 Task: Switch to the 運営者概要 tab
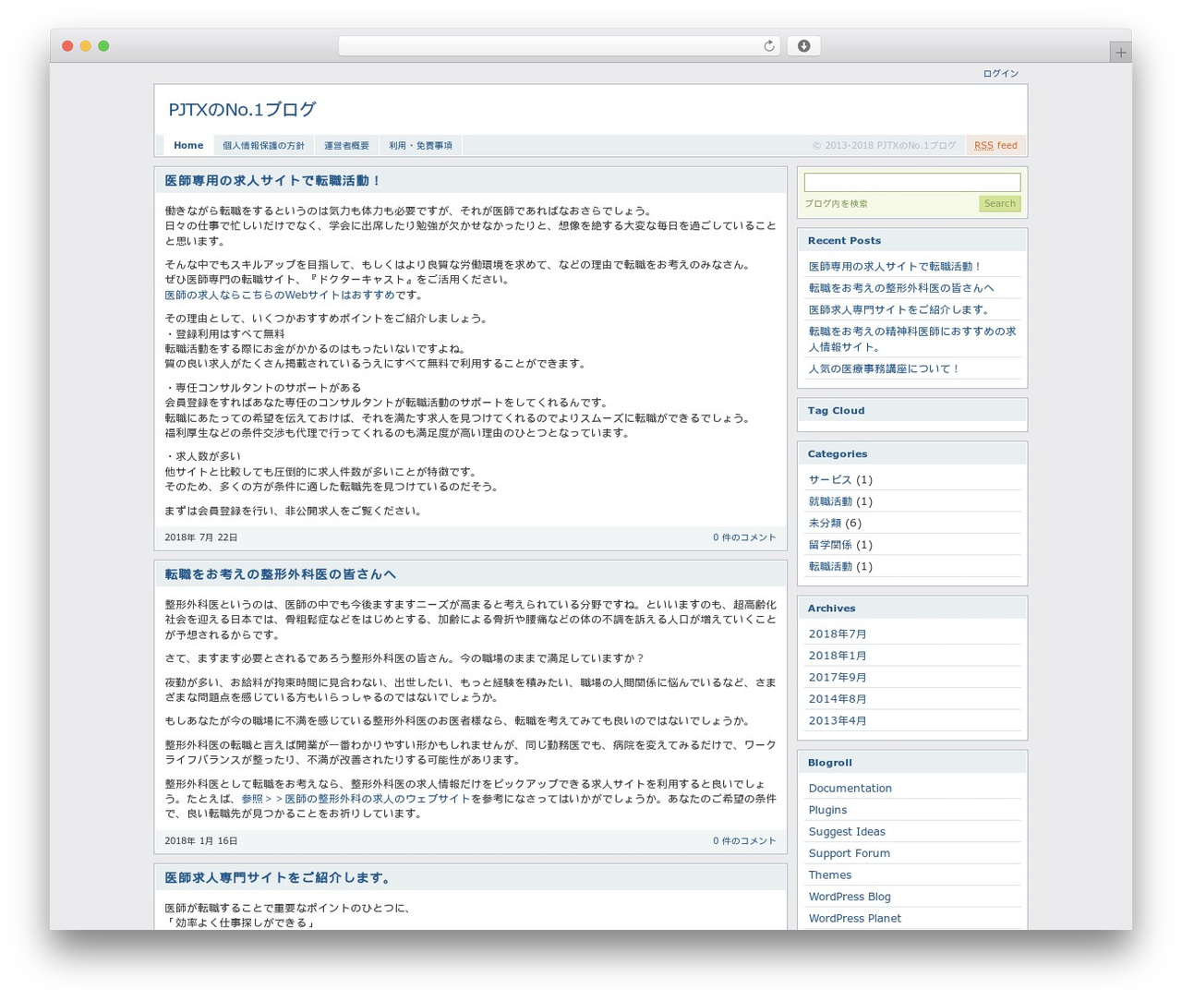[346, 146]
